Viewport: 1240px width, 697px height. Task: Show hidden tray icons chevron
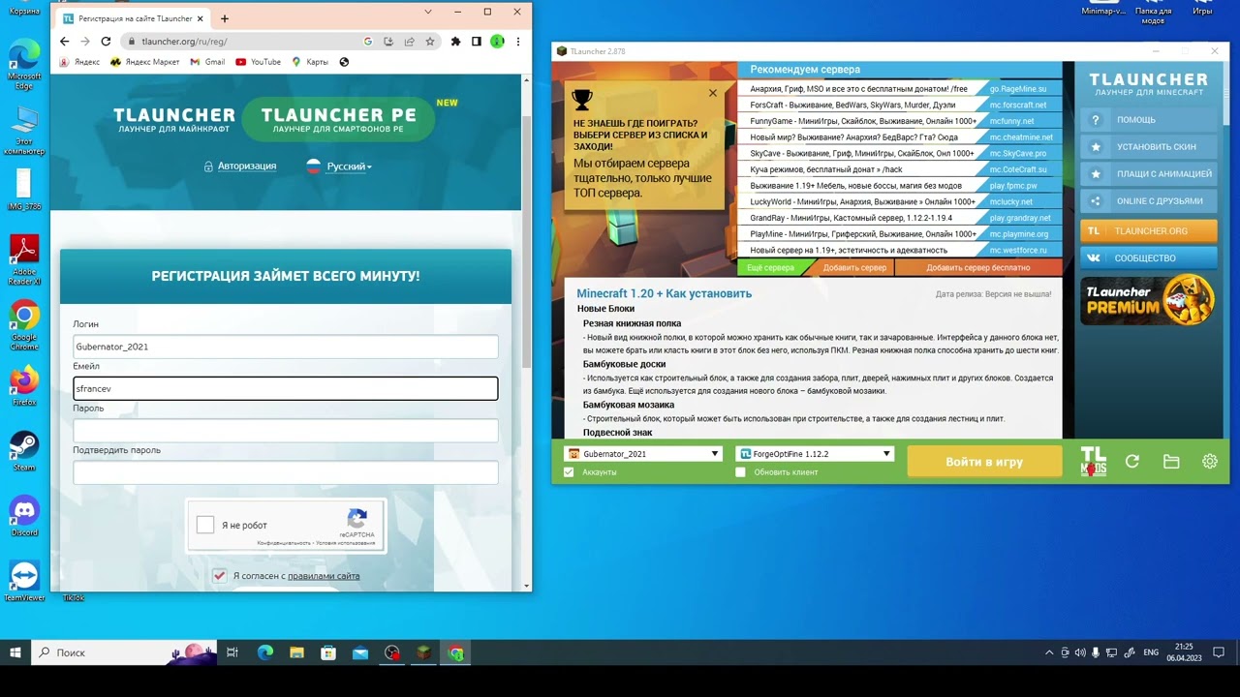coord(1048,652)
